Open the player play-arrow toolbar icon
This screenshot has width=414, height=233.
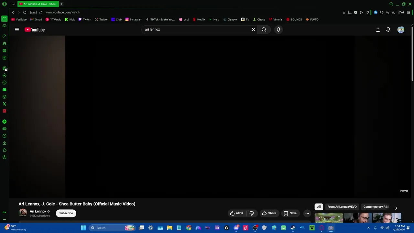point(361,12)
